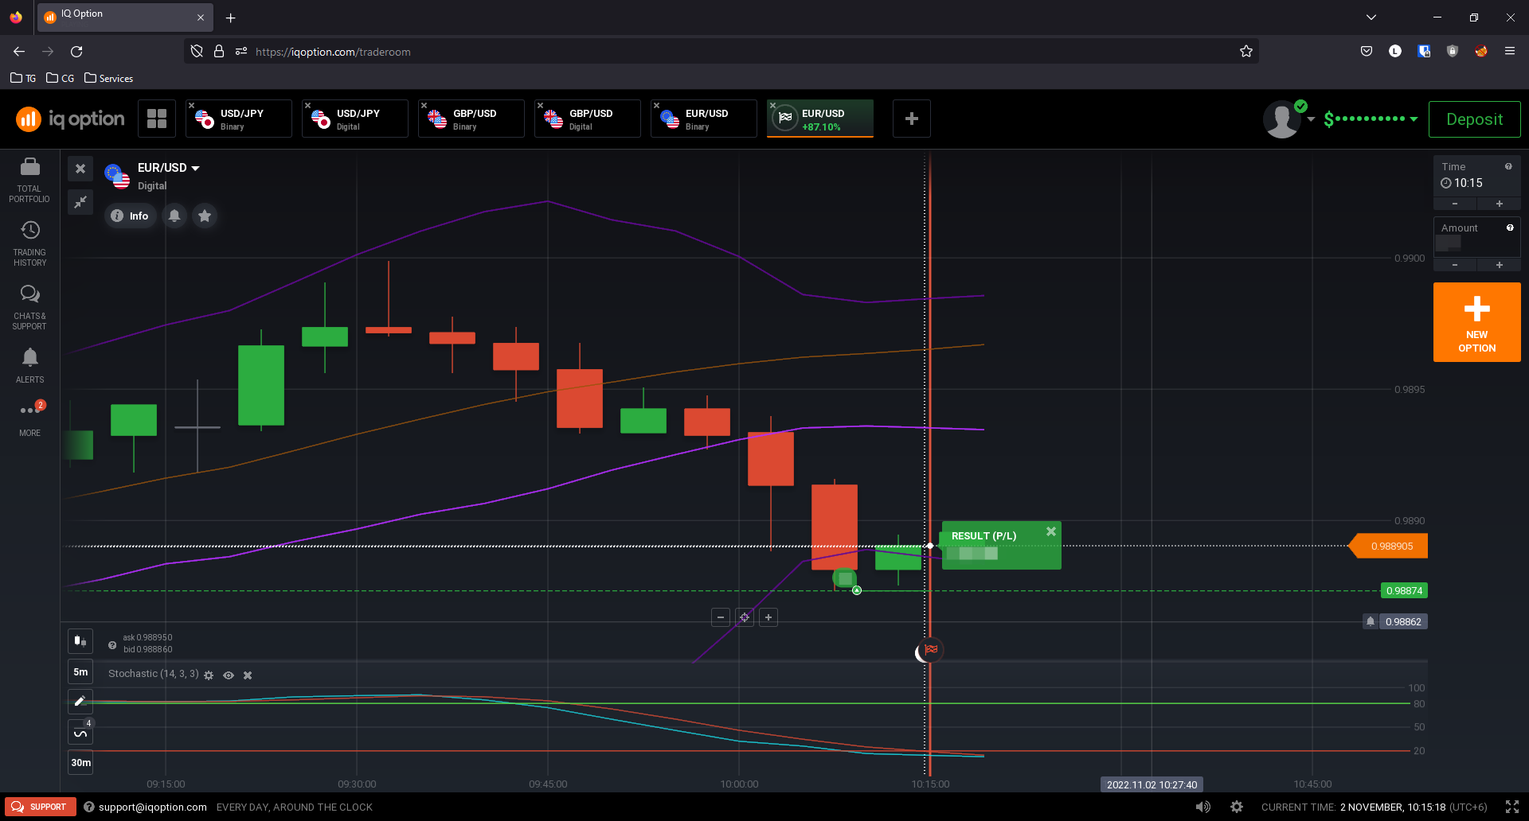The height and width of the screenshot is (821, 1529).
Task: Click the Support button at bottom left
Action: coord(40,807)
